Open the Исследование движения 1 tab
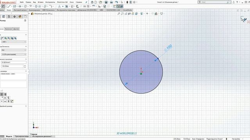Image resolution: width=250 pixels, height=140 pixels. 42,136
